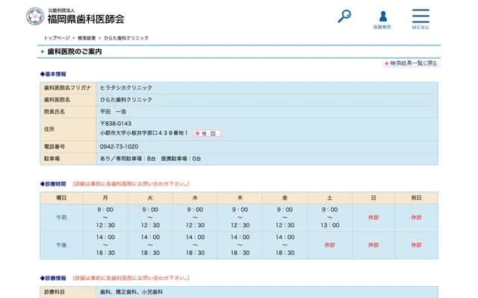The height and width of the screenshot is (298, 478).
Task: Click the 祝日 column header
Action: 416,197
